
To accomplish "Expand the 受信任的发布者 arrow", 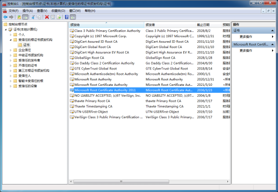I will pos(10,61).
